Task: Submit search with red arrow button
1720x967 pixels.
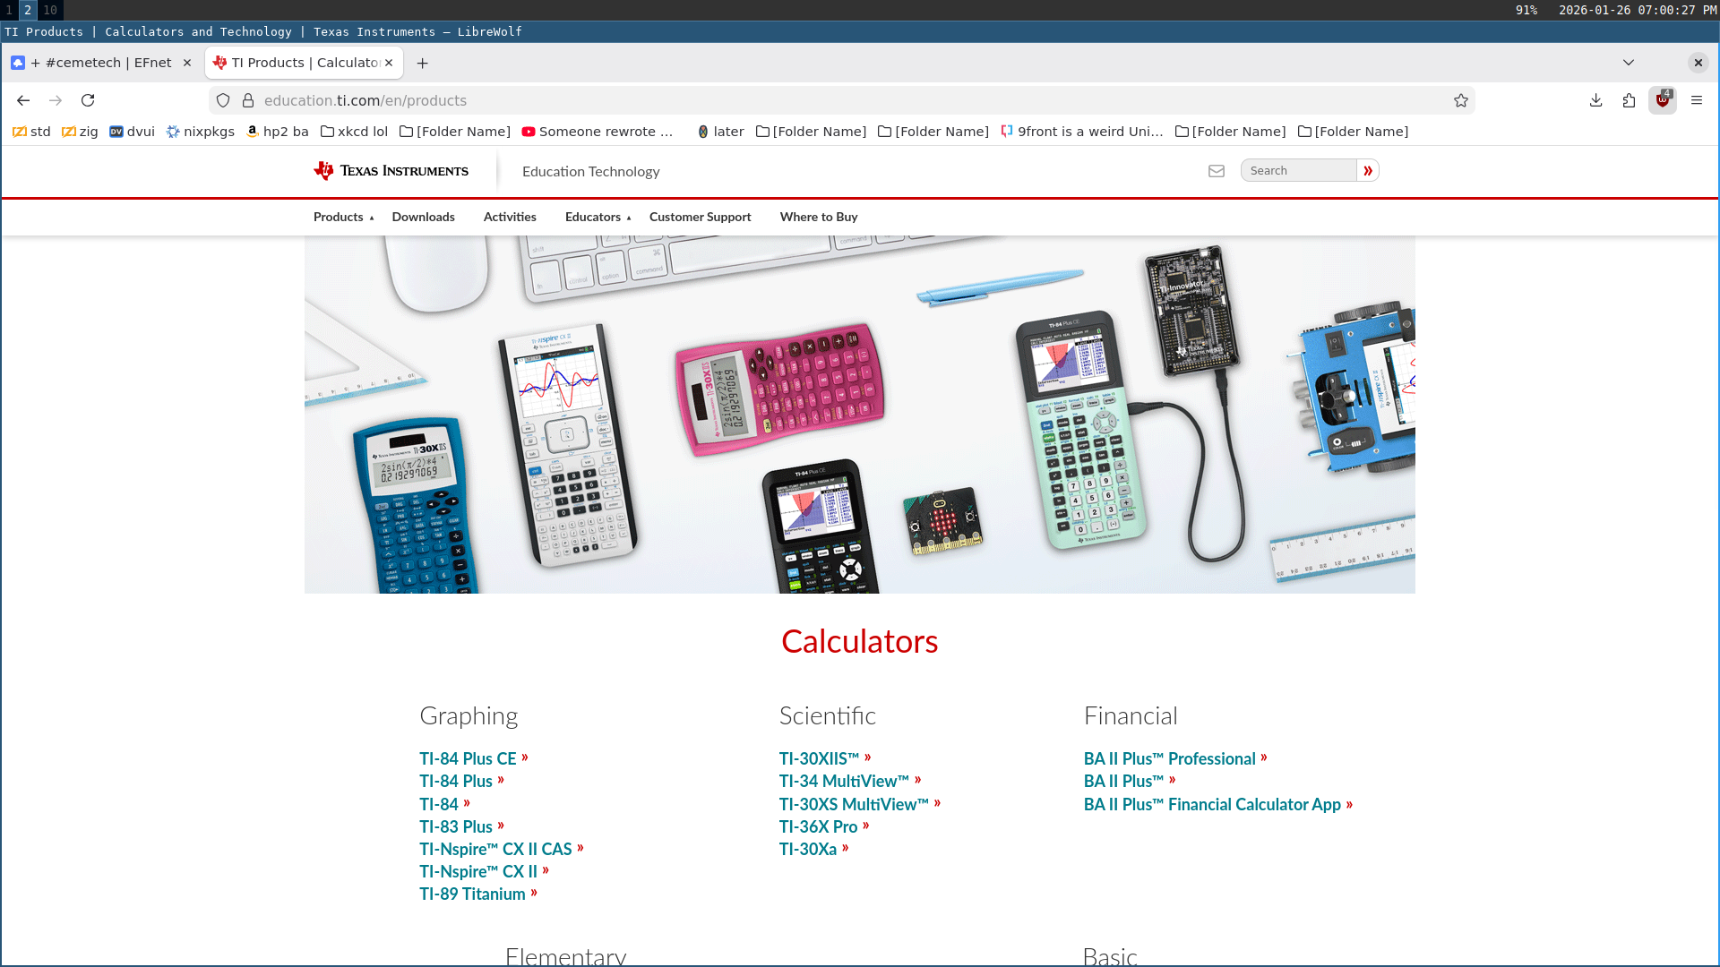Action: pyautogui.click(x=1368, y=171)
